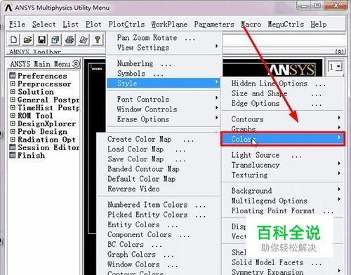
Task: Click the Open file folder icon
Action: (x=27, y=39)
